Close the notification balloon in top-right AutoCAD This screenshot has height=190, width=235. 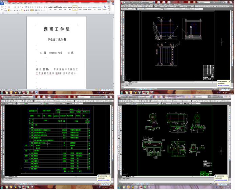230,81
